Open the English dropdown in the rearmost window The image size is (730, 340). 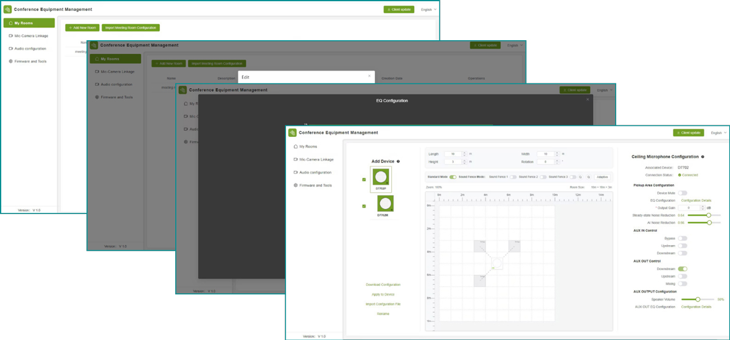tap(428, 10)
